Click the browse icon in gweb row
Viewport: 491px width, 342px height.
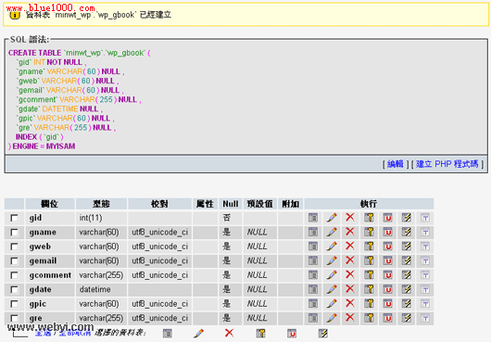tap(313, 247)
